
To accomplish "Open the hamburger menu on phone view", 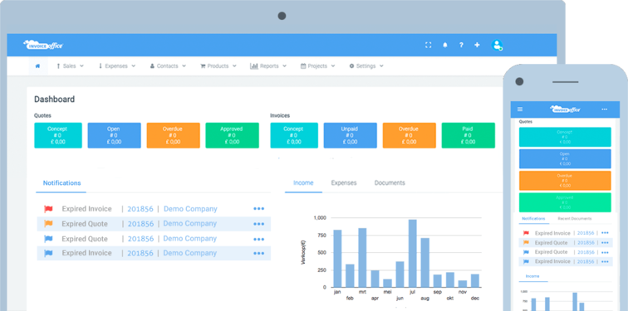I will tap(520, 109).
